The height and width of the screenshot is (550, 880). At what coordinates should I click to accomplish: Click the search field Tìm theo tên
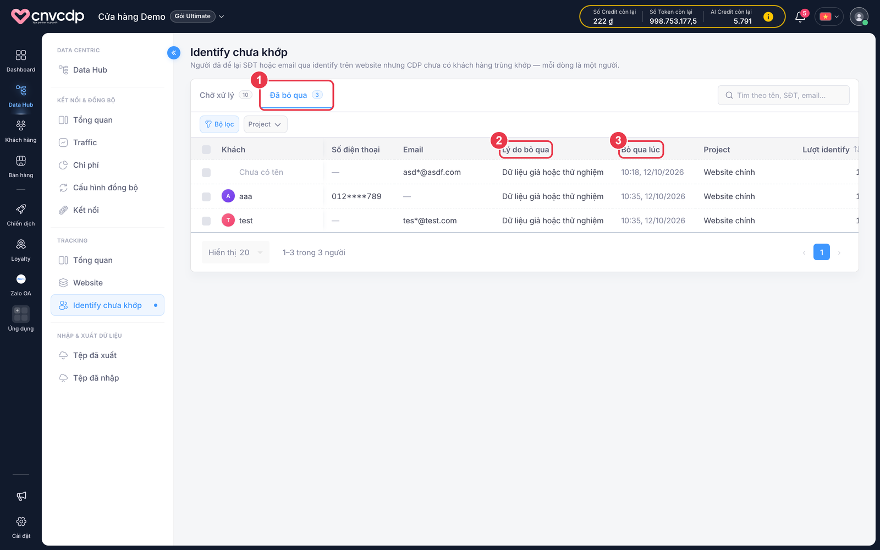[x=783, y=95]
